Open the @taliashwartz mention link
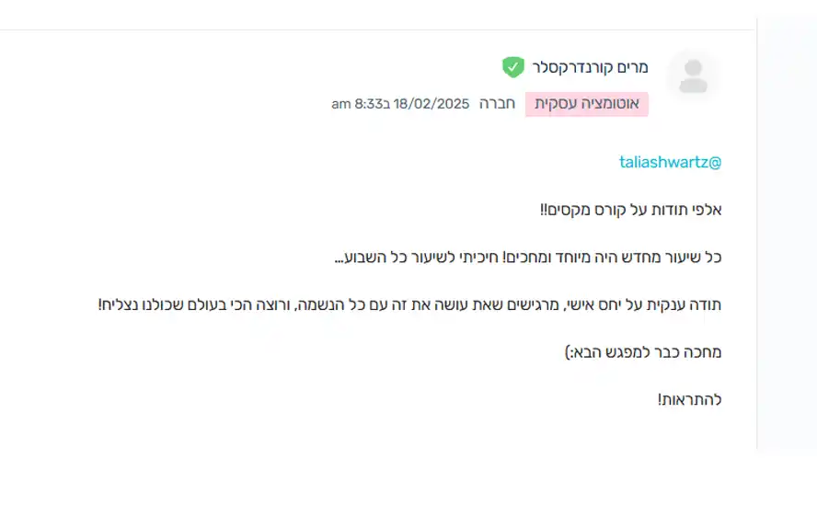Viewport: 817px width, 516px height. point(670,163)
